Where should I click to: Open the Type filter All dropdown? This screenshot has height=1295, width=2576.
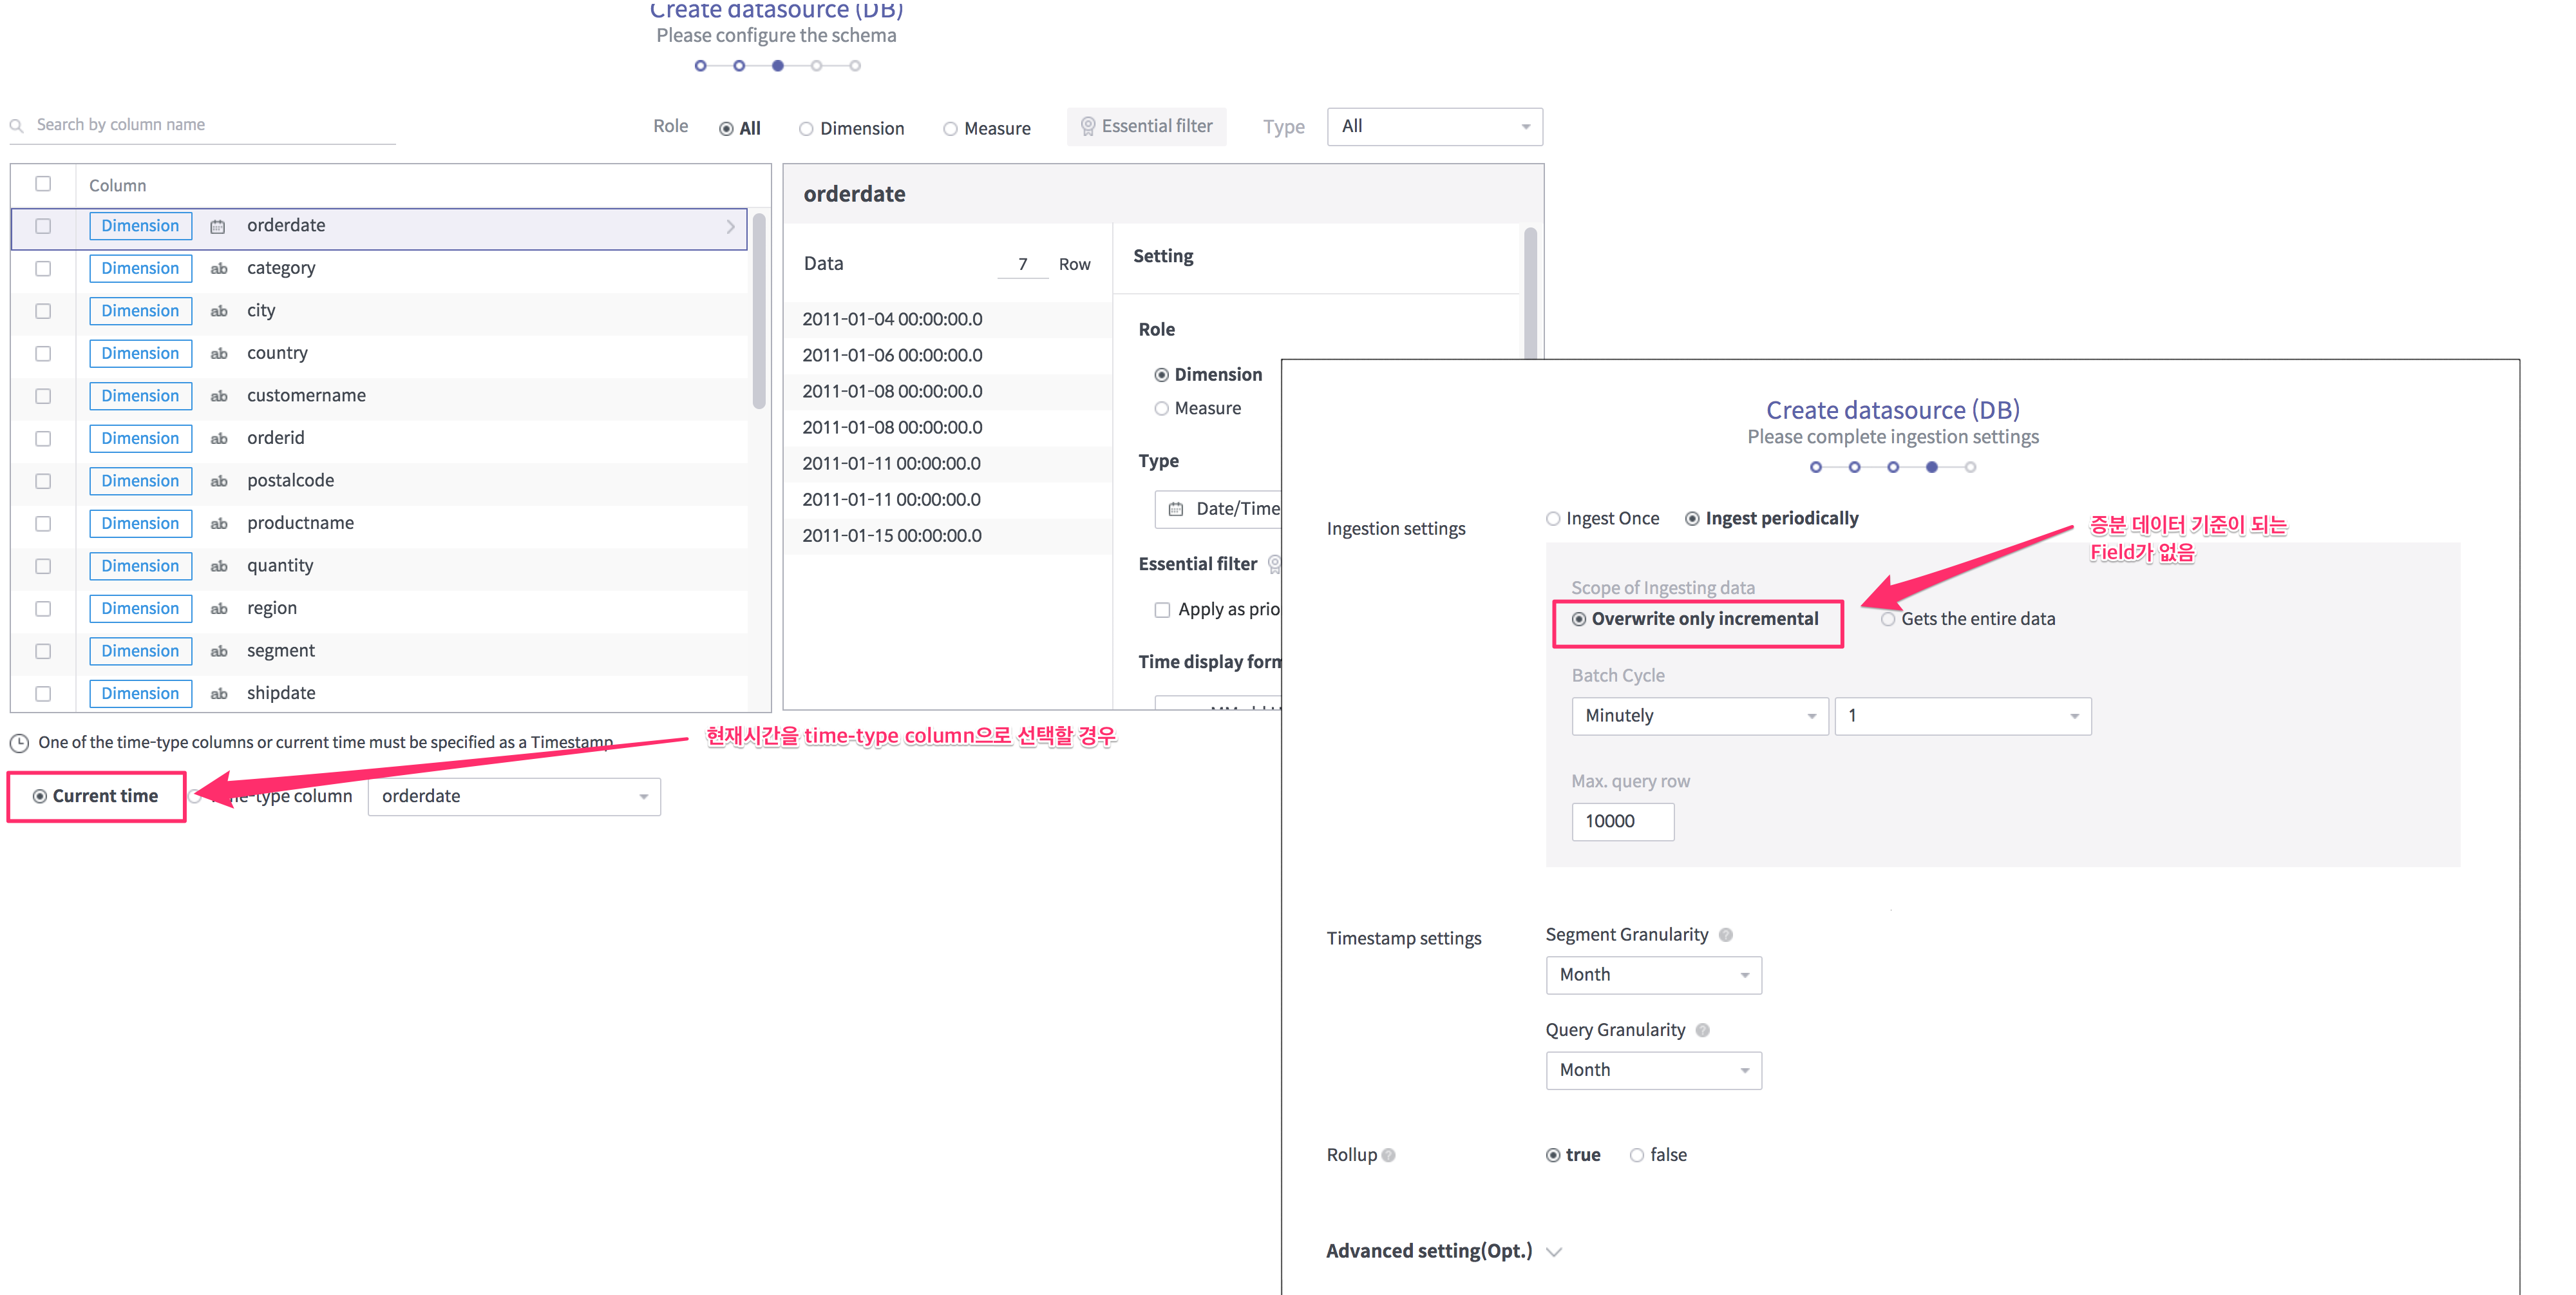pos(1434,126)
